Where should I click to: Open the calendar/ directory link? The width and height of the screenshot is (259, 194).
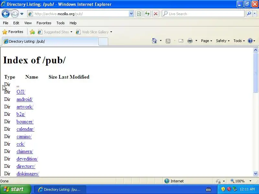26,129
